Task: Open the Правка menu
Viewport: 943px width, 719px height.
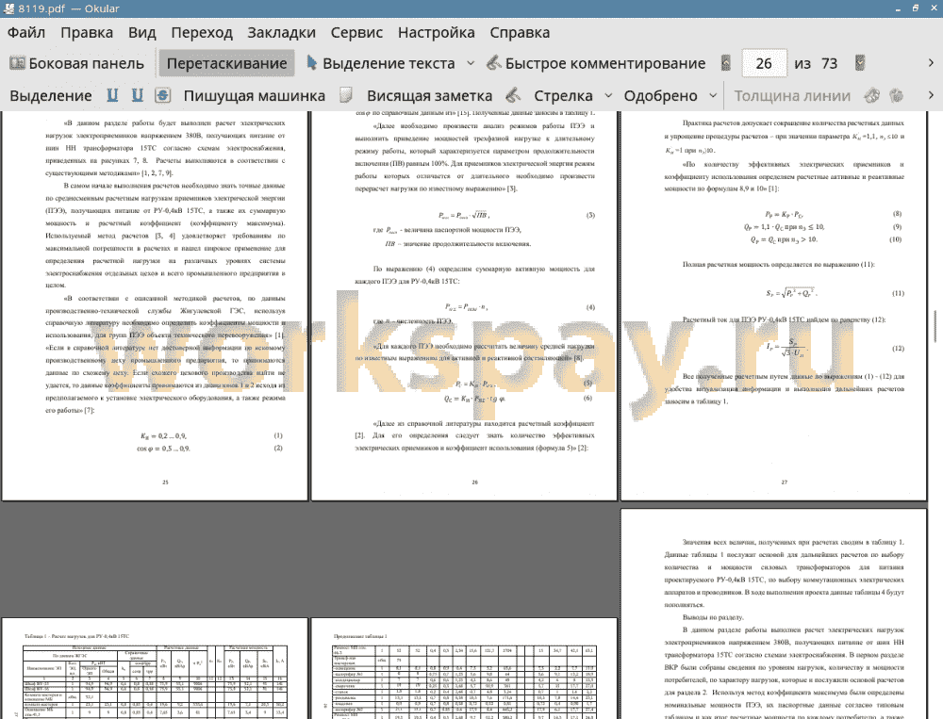Action: coord(87,32)
